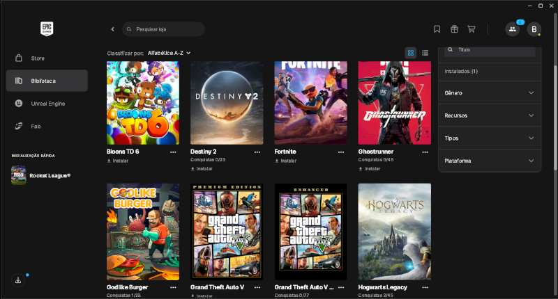Open the Biblioteca section

pos(47,81)
